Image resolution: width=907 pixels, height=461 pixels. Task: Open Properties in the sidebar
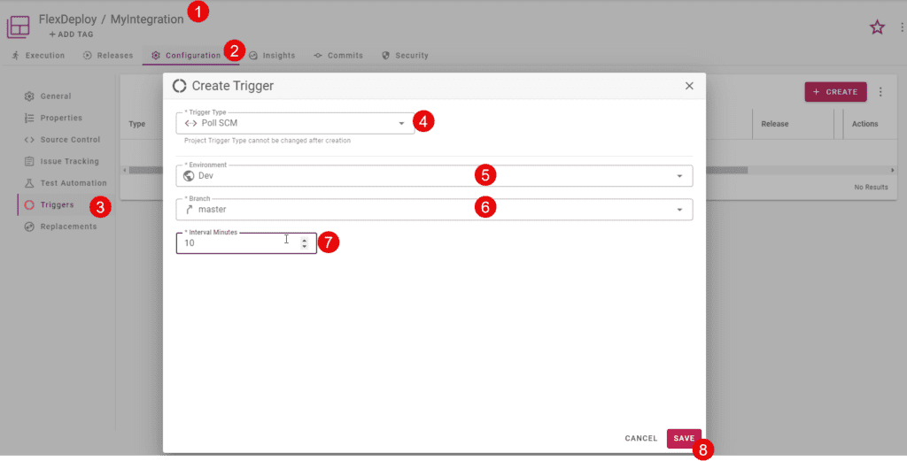pyautogui.click(x=54, y=118)
